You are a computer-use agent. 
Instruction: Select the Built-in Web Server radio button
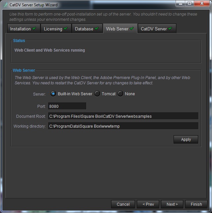click(x=53, y=94)
